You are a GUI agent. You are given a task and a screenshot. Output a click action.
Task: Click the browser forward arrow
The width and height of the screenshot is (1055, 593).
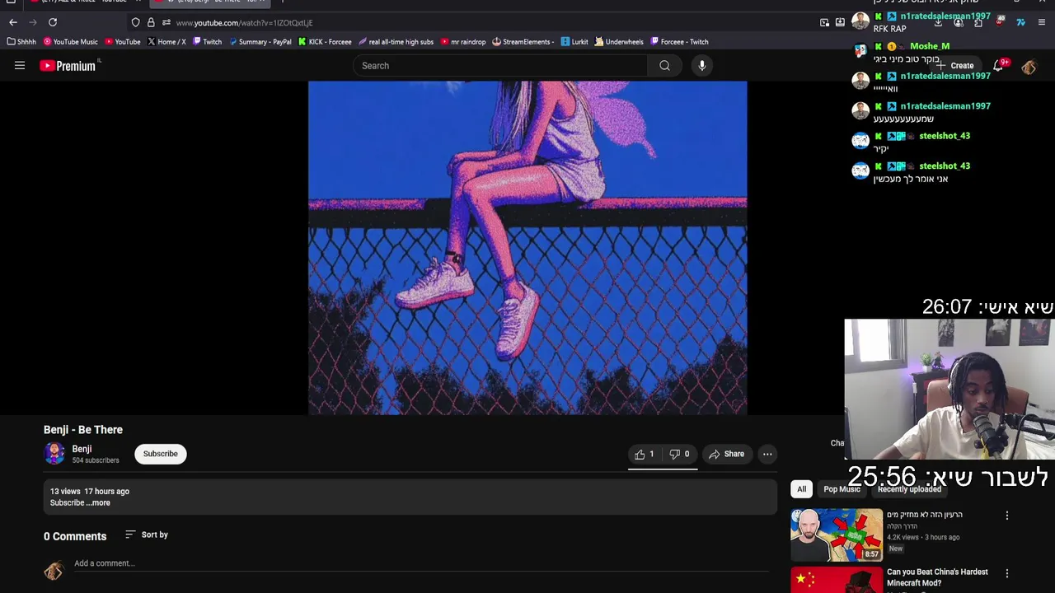tap(32, 22)
